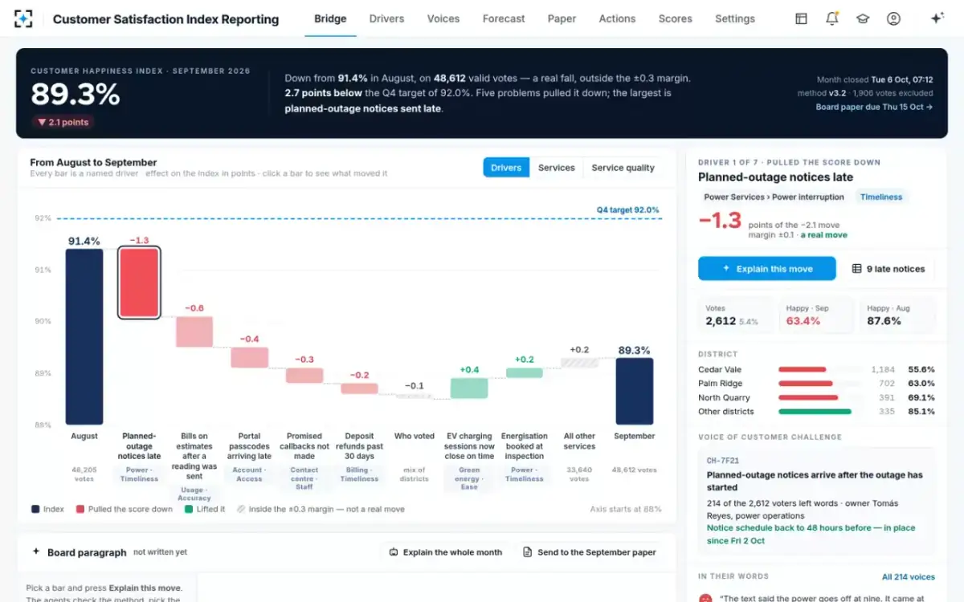964x602 pixels.
Task: Go to the Actions tab
Action: pos(617,18)
